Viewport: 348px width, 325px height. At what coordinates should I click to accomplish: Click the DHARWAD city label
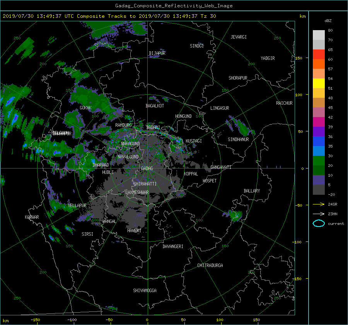pos(101,165)
